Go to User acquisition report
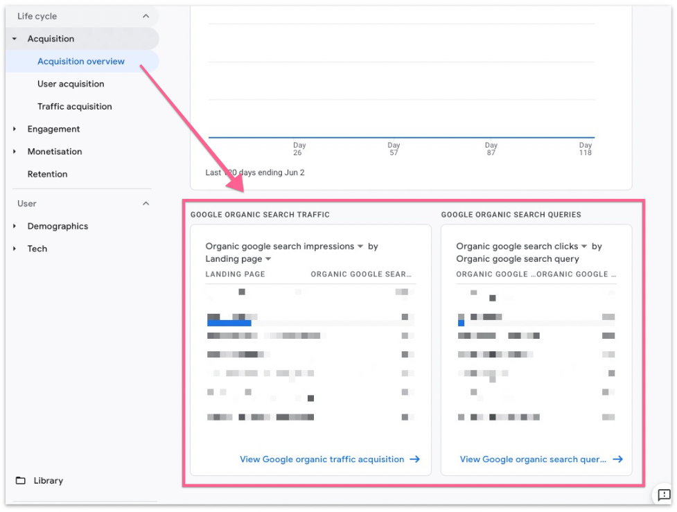Image resolution: width=677 pixels, height=512 pixels. pyautogui.click(x=71, y=84)
